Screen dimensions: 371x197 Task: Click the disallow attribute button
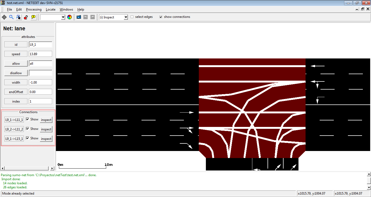coord(16,73)
